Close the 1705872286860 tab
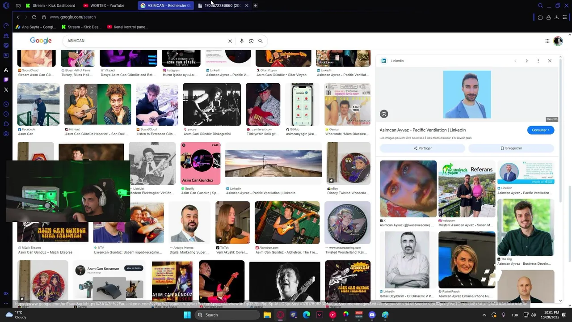 [247, 5]
